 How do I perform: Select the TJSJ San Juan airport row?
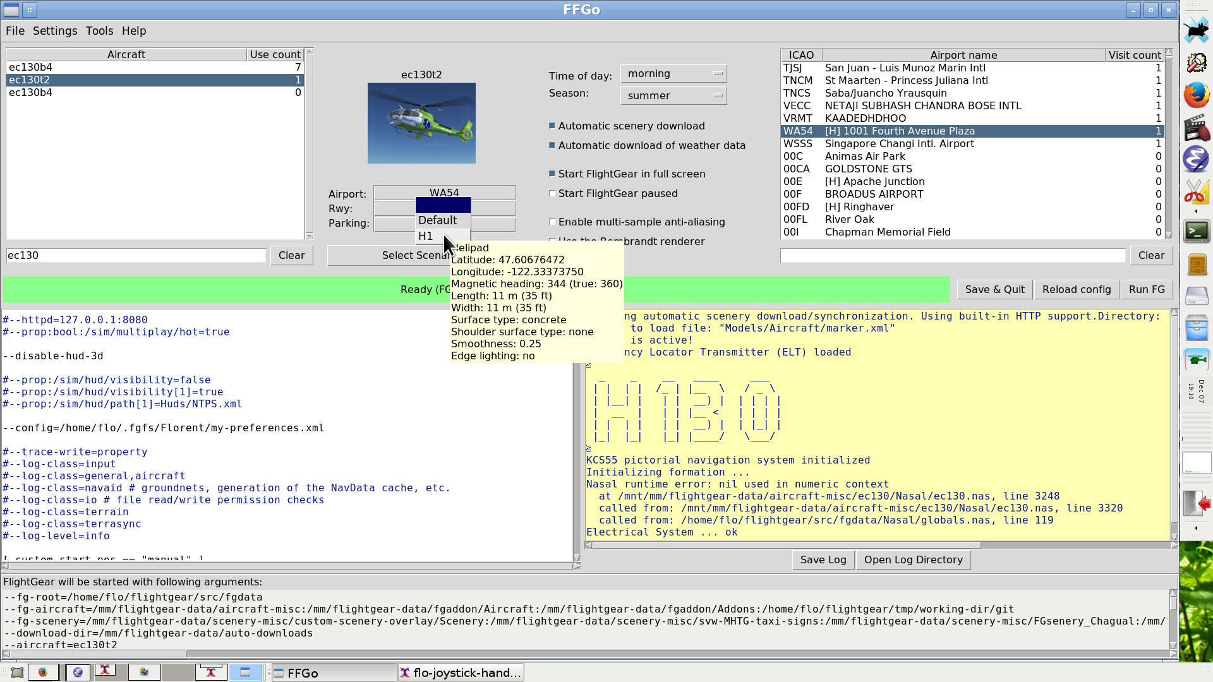click(x=972, y=68)
